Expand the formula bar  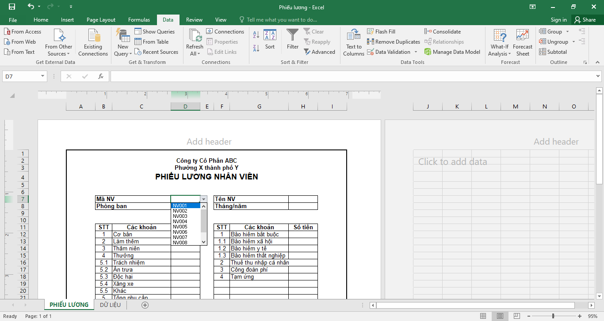598,76
